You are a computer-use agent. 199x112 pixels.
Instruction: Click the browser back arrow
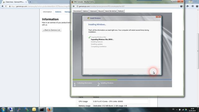tap(2, 6)
